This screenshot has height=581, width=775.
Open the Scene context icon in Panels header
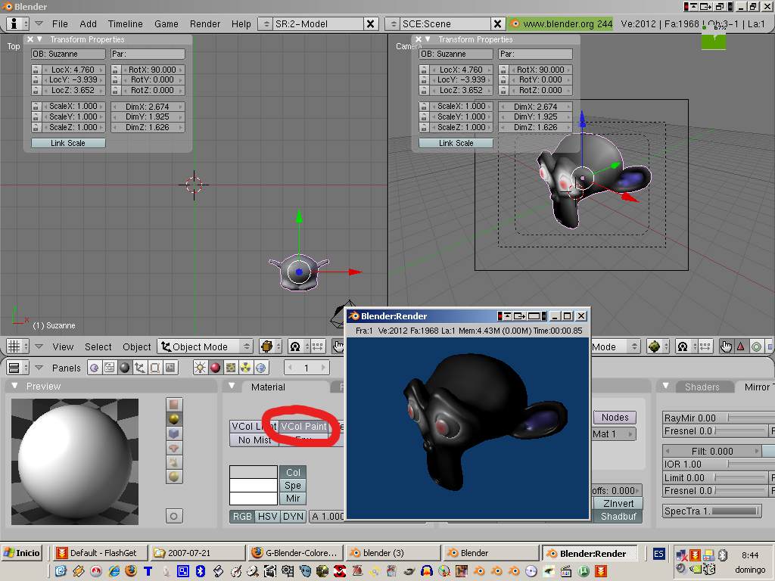click(170, 368)
